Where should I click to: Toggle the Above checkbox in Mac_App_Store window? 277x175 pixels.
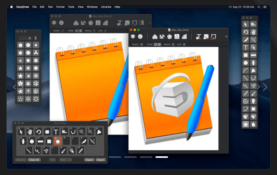[x=173, y=44]
